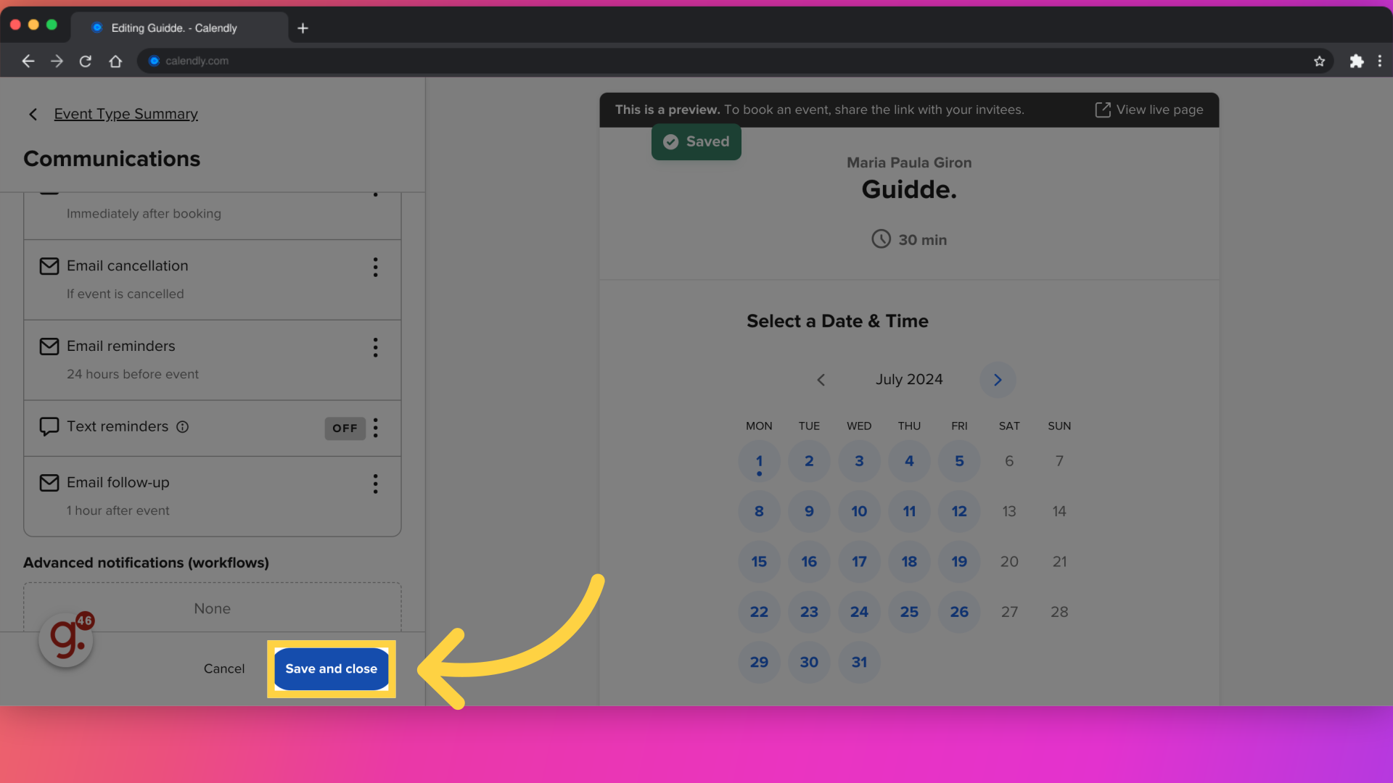This screenshot has width=1393, height=783.
Task: Toggle Text reminders OFF switch
Action: click(x=345, y=427)
